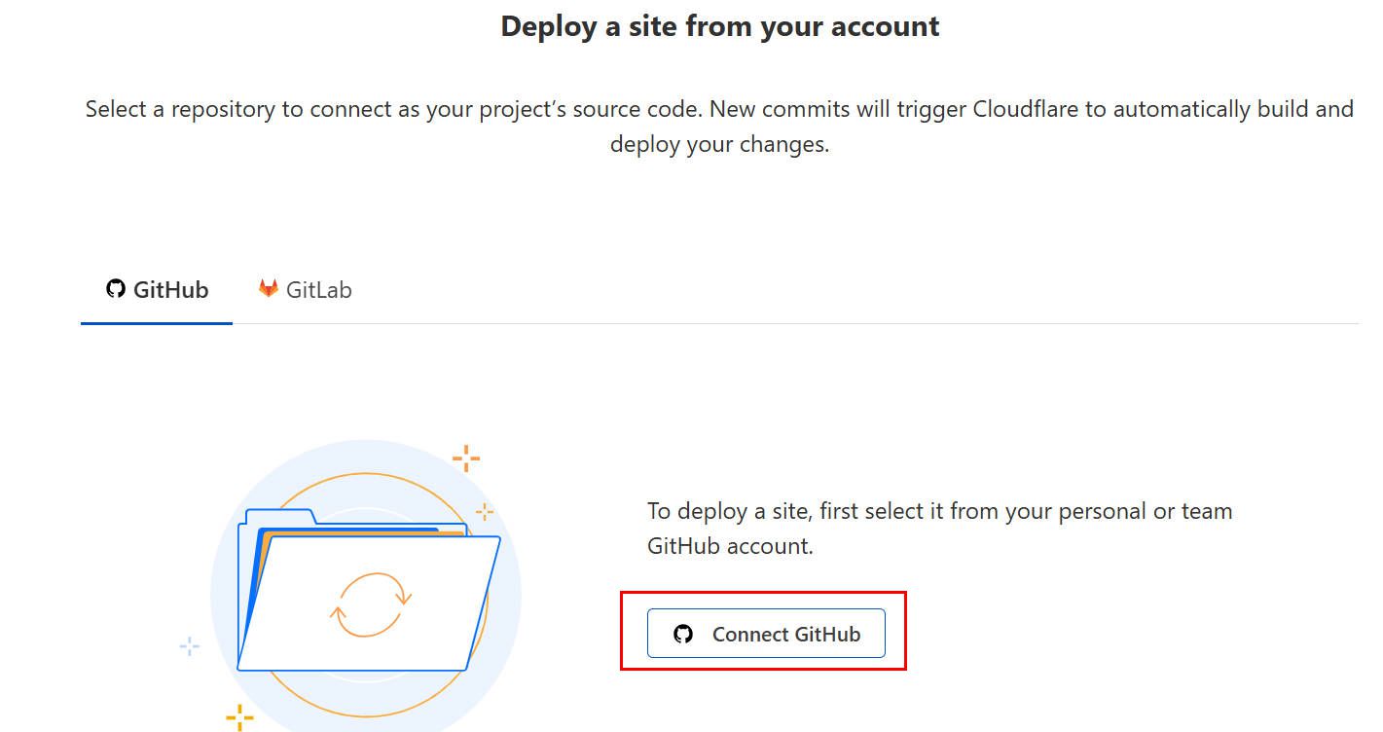1383x732 pixels.
Task: Click the small orange sparkle right of folder
Action: click(x=485, y=511)
